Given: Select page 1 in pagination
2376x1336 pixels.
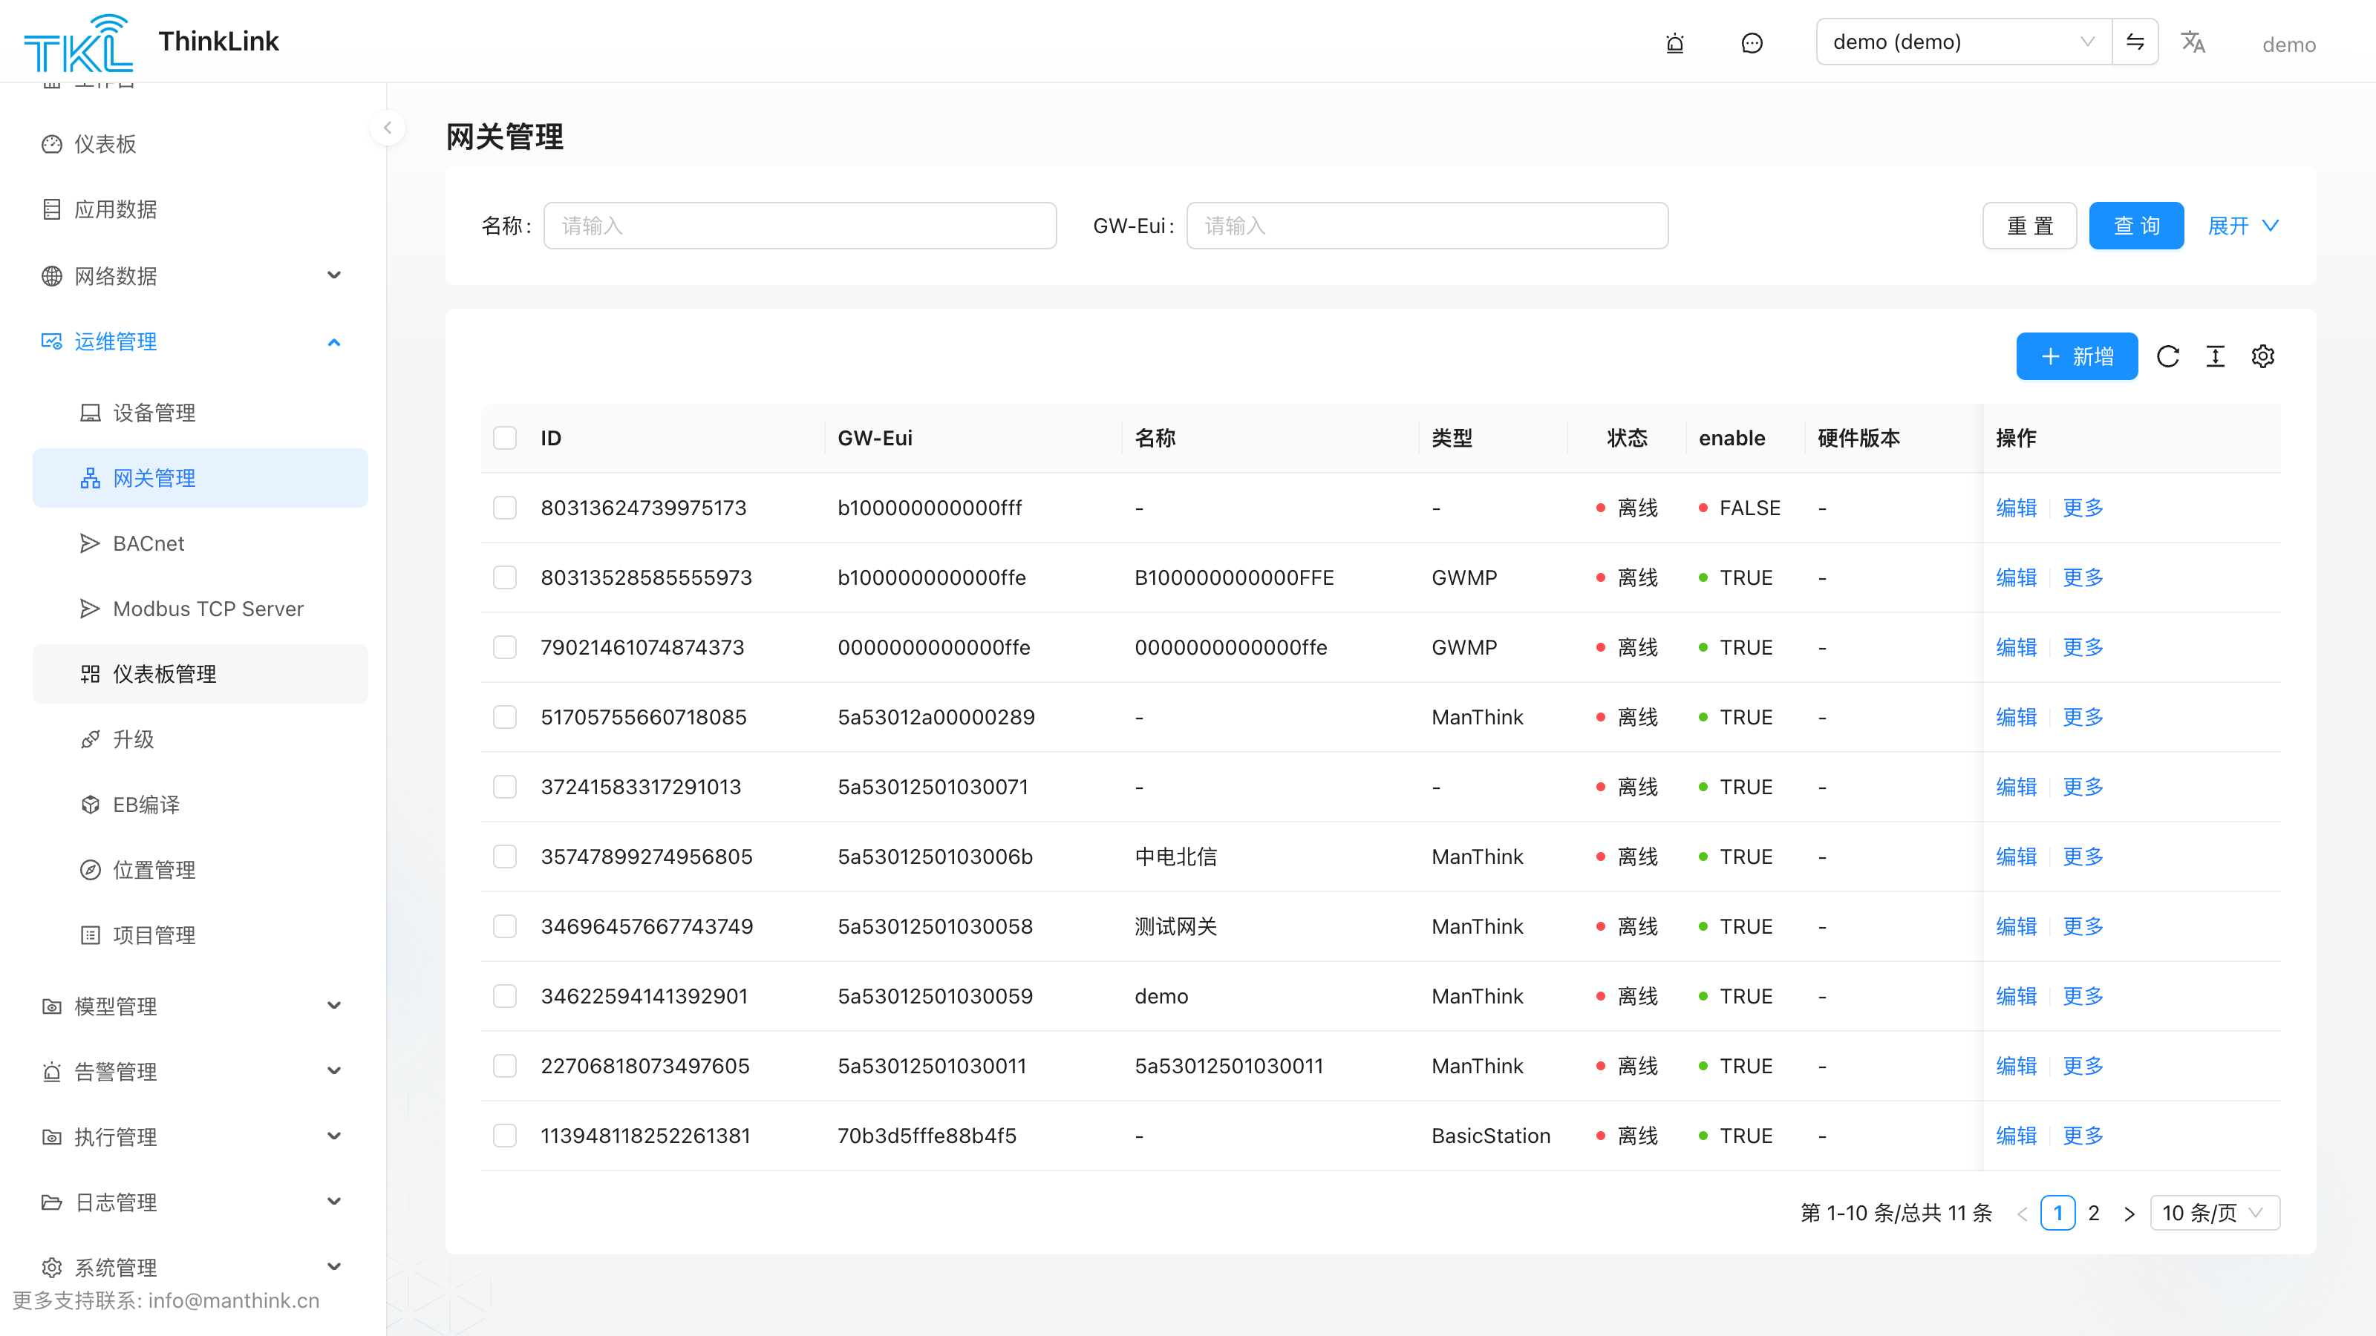Looking at the screenshot, I should pos(2057,1214).
